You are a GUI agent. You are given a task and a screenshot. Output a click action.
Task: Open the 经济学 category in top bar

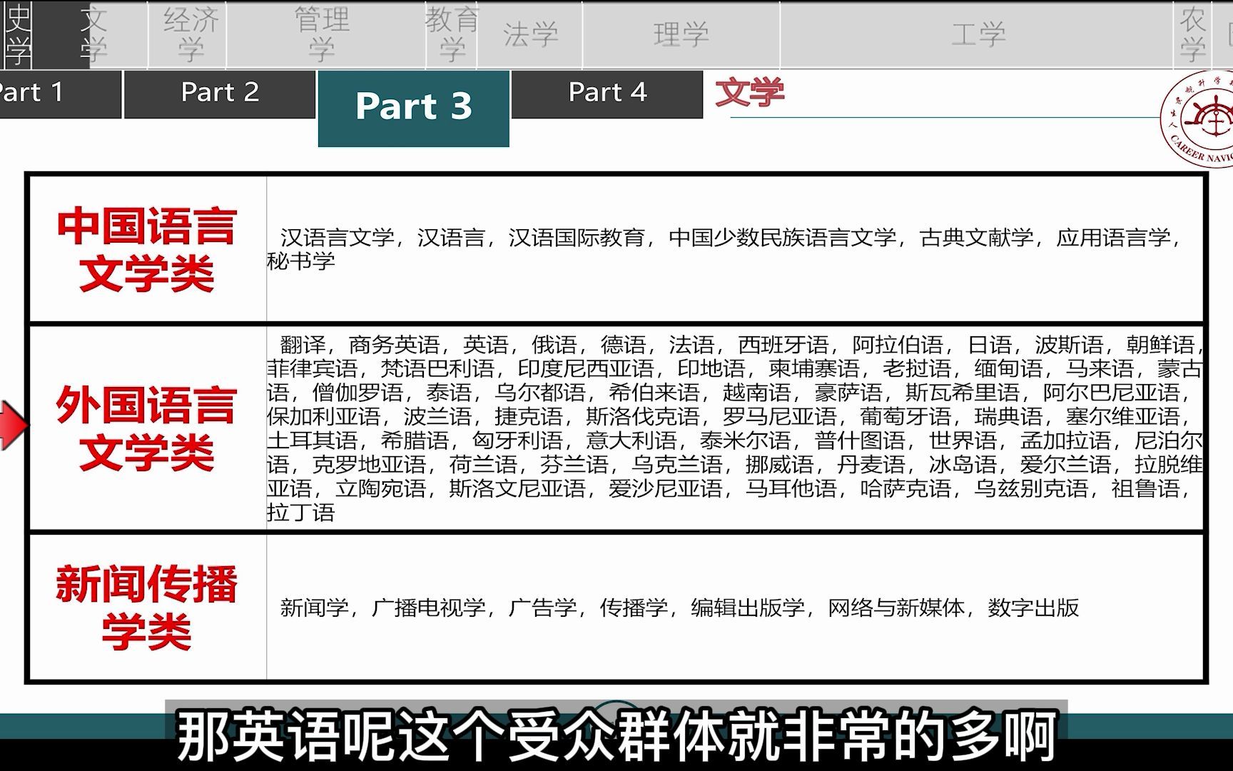[x=191, y=35]
